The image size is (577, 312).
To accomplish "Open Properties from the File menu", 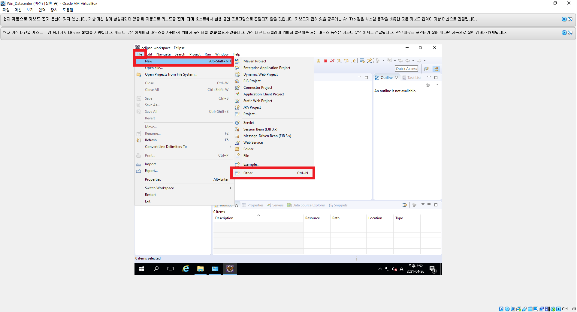I will click(x=185, y=179).
